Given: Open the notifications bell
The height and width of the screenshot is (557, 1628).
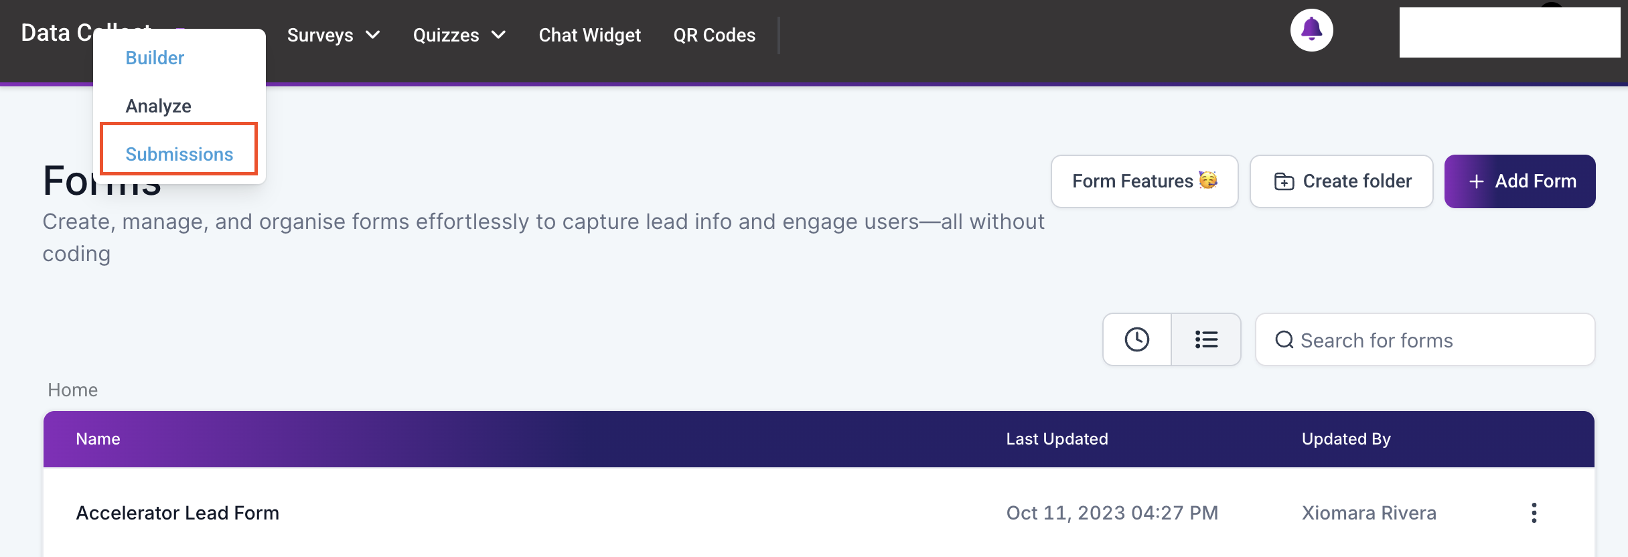Looking at the screenshot, I should coord(1311,30).
